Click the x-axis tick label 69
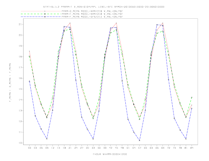The width and height of the screenshot is (209, 161). 163,148
